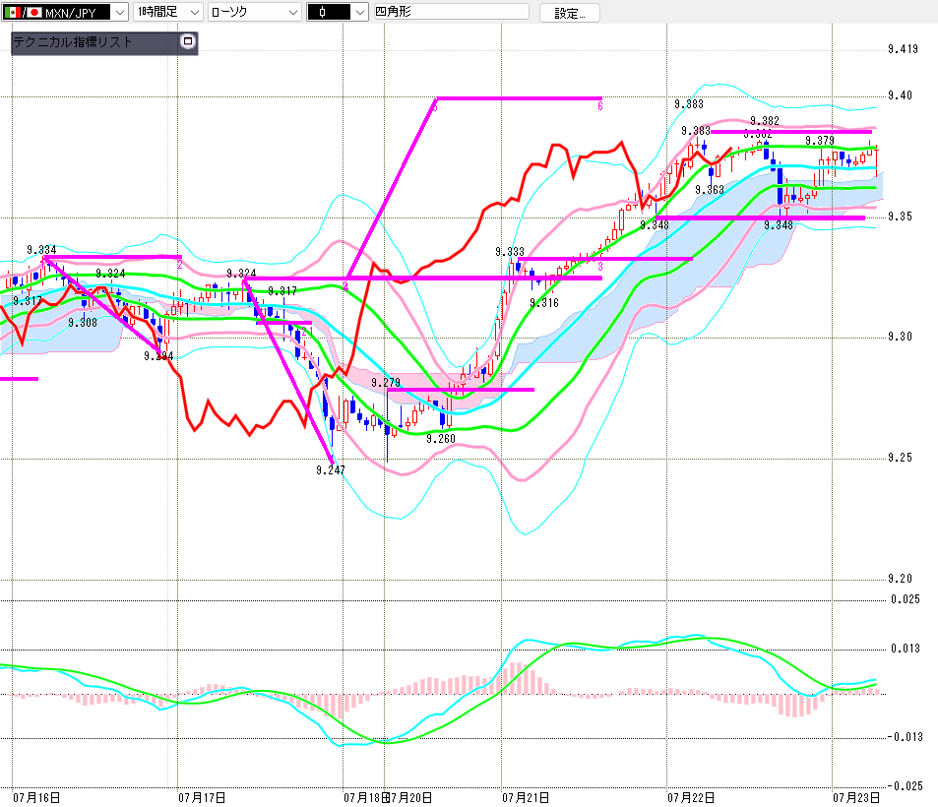Click the 0.013 MACD axis label

tap(906, 649)
